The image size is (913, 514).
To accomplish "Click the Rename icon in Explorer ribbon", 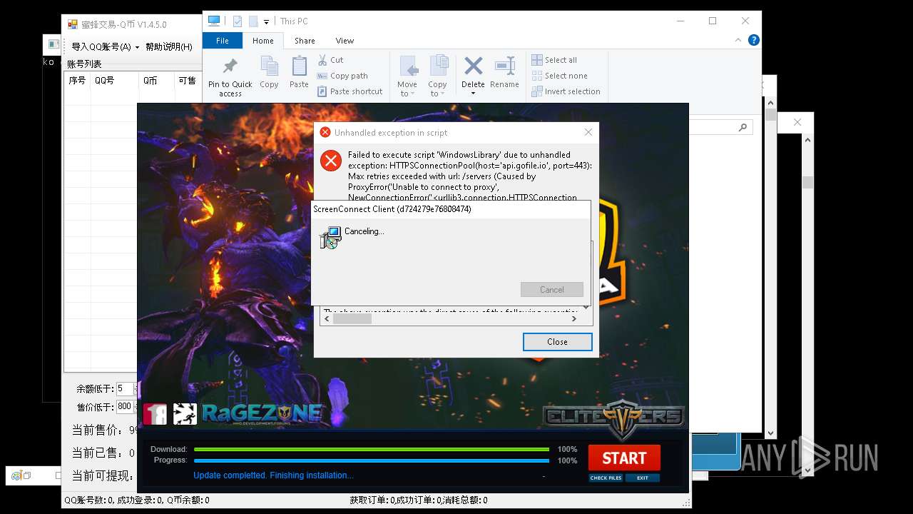I will [x=504, y=66].
